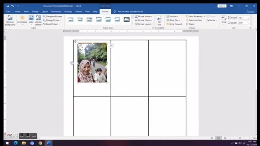Click the Width input field
260x146 pixels.
[x=243, y=23]
